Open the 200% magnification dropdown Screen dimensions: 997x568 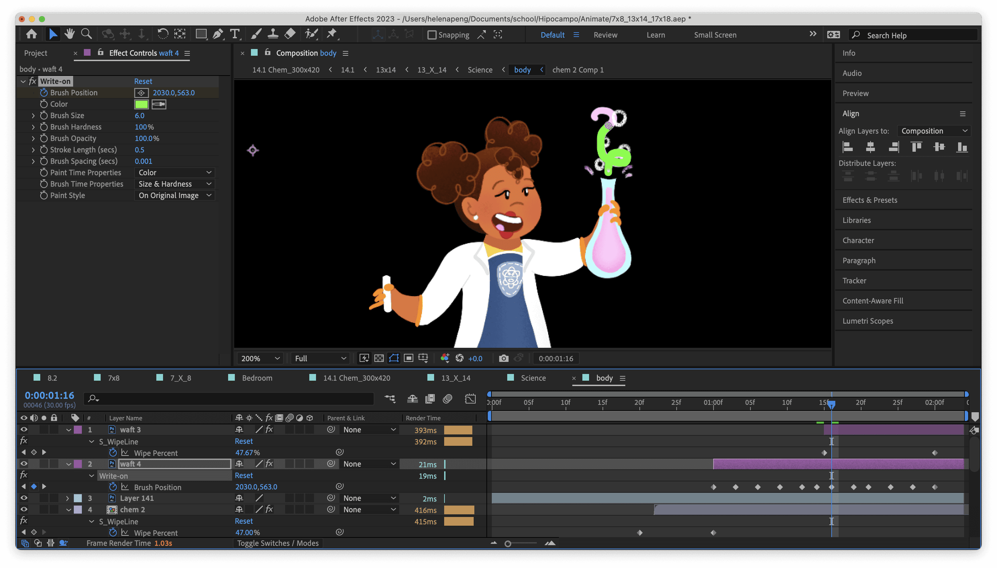click(260, 358)
